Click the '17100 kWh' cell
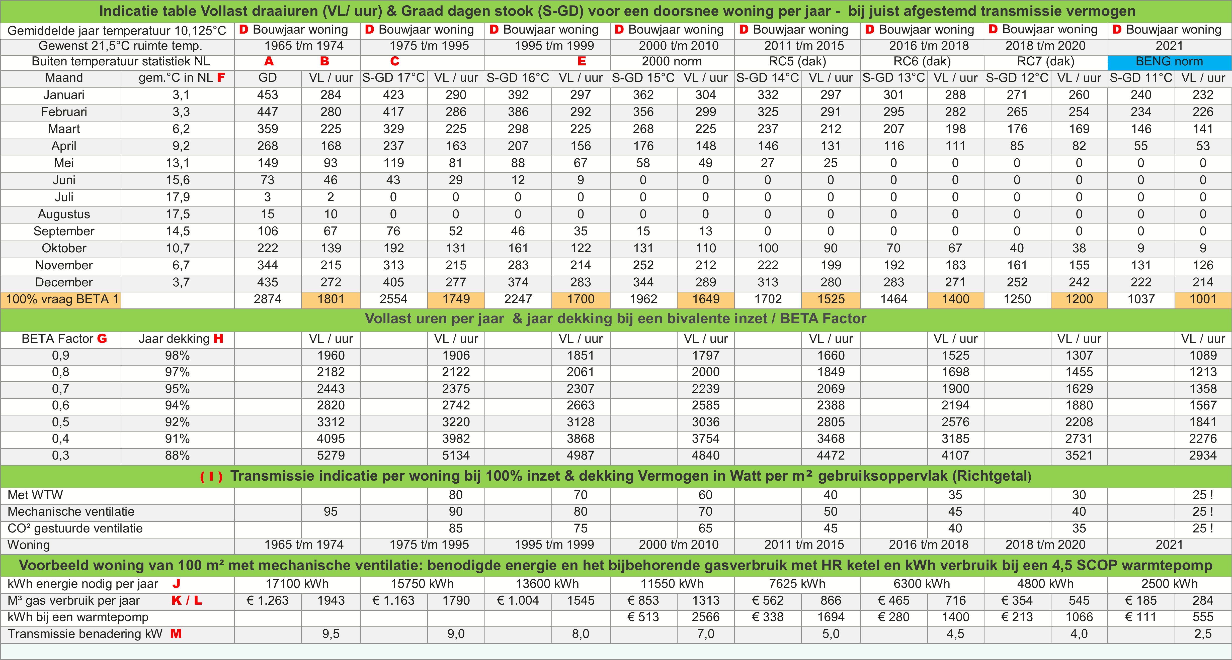1232x660 pixels. pyautogui.click(x=297, y=585)
